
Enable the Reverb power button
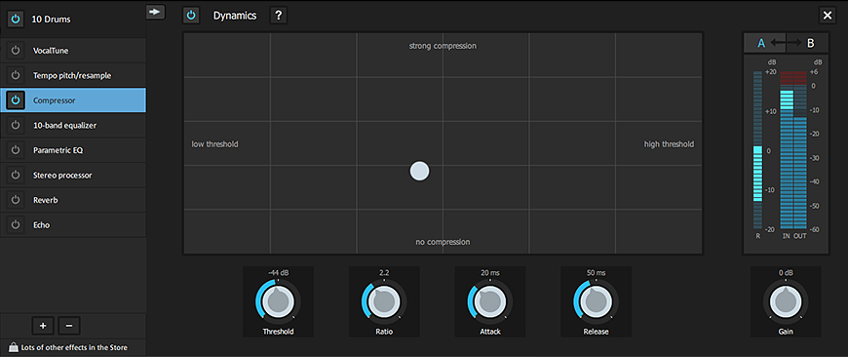(16, 200)
